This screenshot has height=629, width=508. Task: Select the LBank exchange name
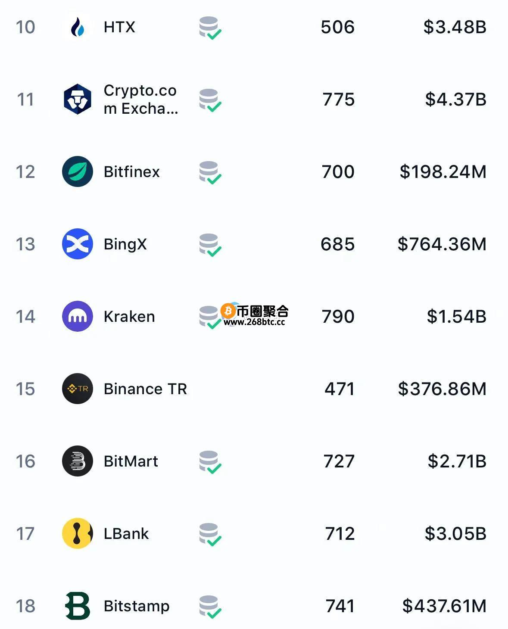pyautogui.click(x=126, y=534)
